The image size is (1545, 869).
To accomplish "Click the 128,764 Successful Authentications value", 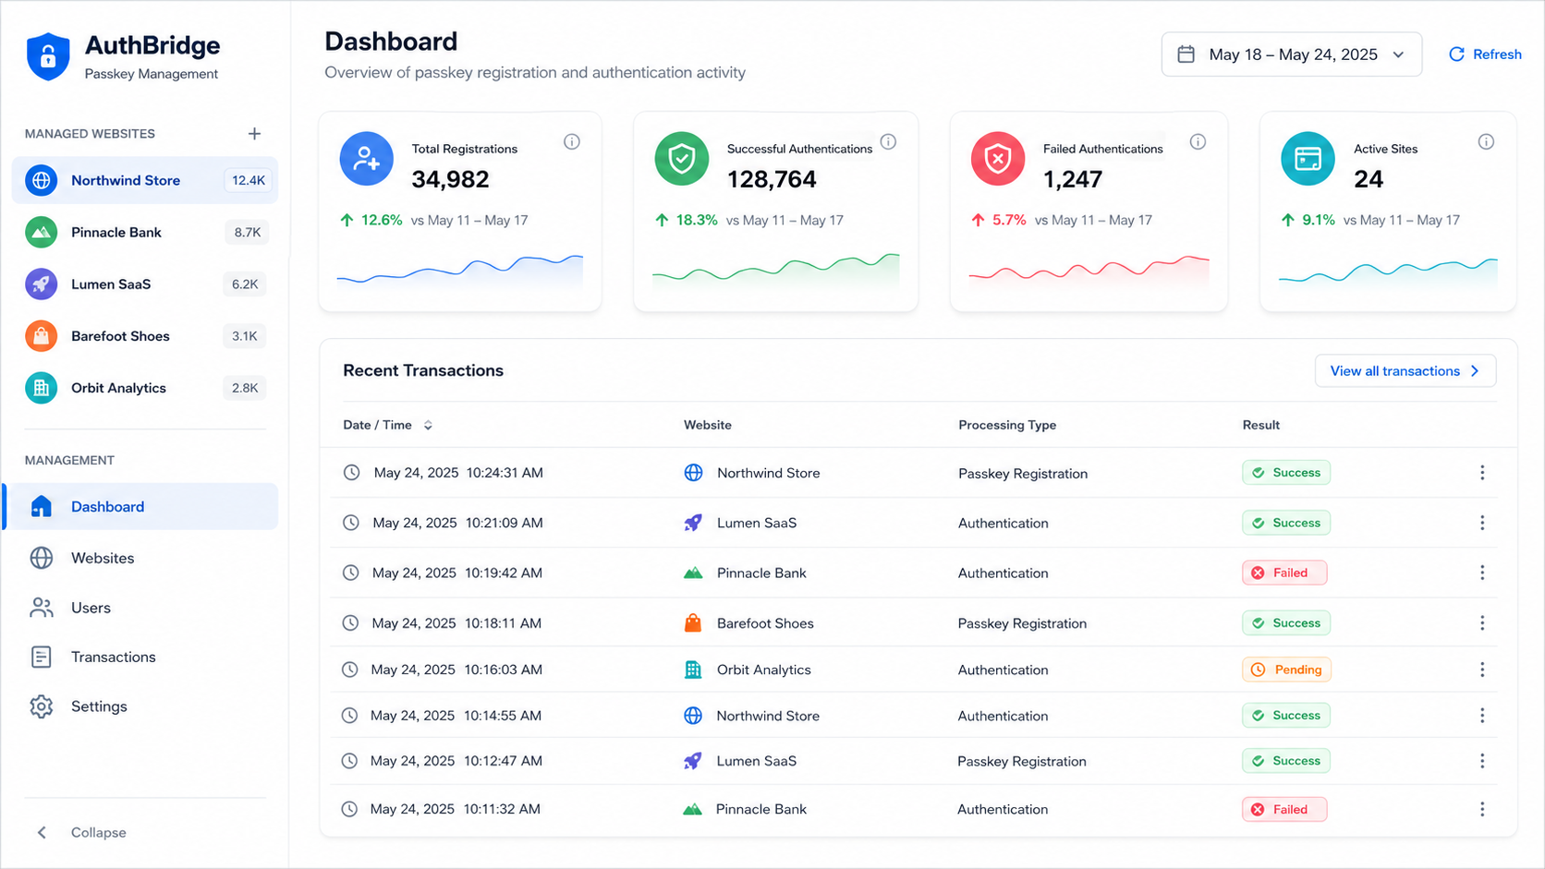I will 772,179.
